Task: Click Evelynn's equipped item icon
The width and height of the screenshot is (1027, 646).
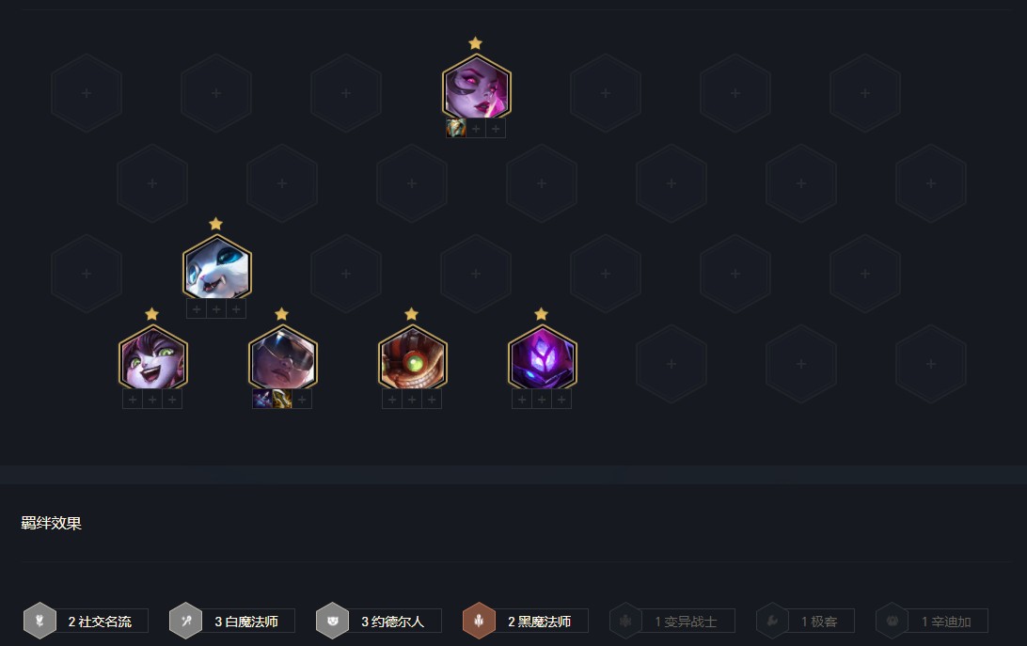Action: (x=456, y=129)
